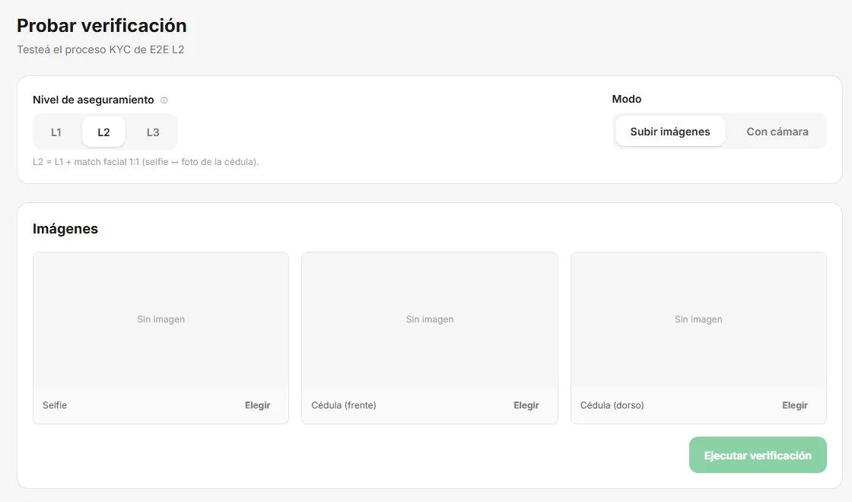The image size is (852, 502).
Task: Click the Cédula (dorso) label text
Action: tap(612, 405)
